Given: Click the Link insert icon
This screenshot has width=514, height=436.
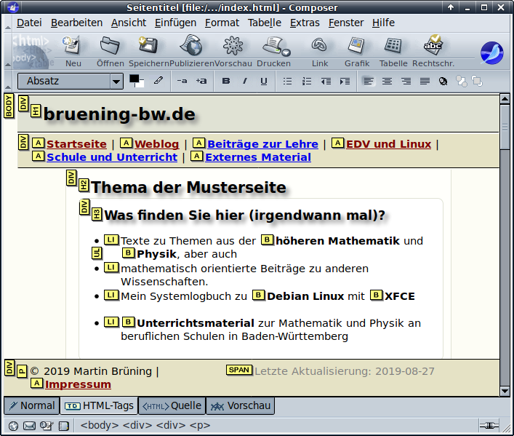Looking at the screenshot, I should click(319, 47).
